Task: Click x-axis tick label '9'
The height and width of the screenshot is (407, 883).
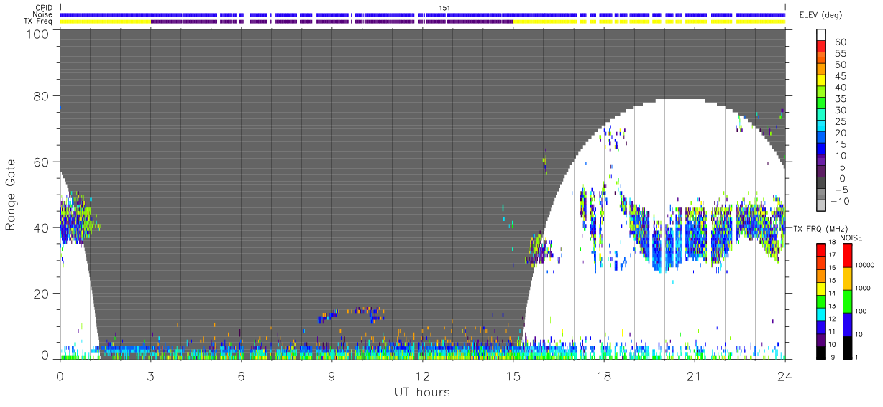Action: point(331,375)
